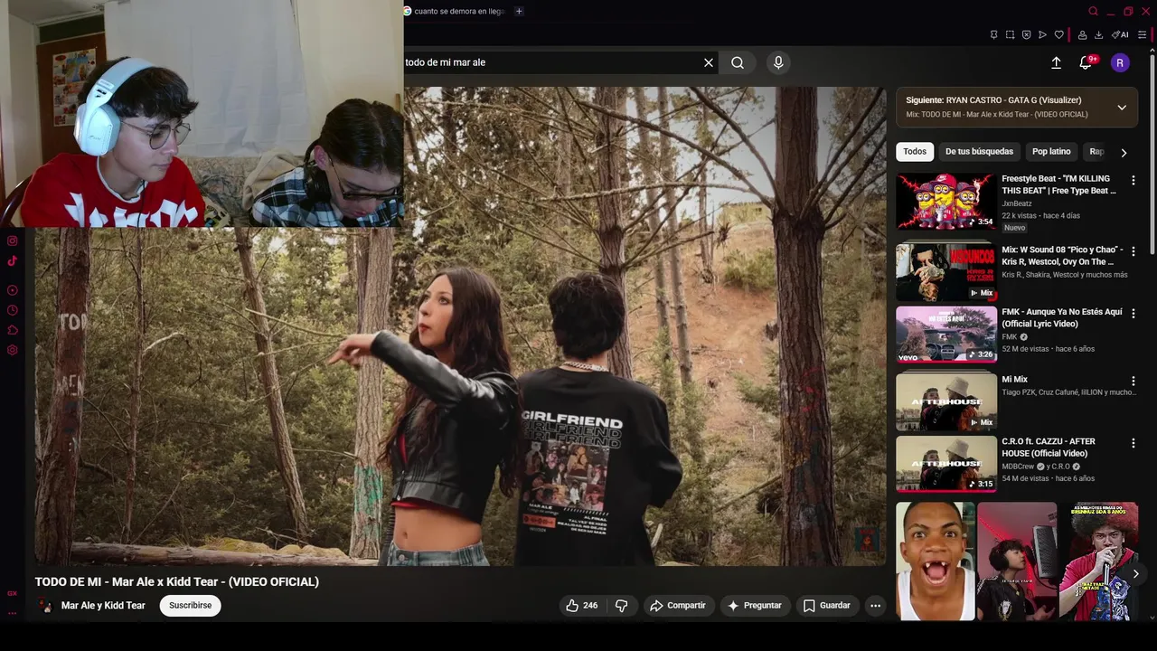Image resolution: width=1157 pixels, height=651 pixels.
Task: Open the sidebar settings gear icon
Action: [13, 350]
